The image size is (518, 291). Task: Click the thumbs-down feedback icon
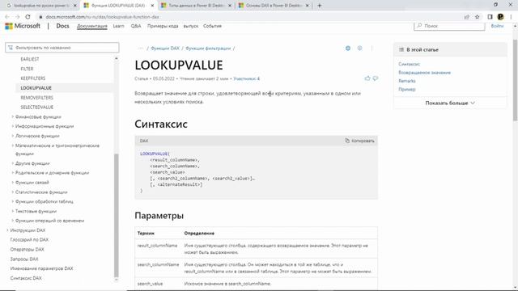pos(376,78)
